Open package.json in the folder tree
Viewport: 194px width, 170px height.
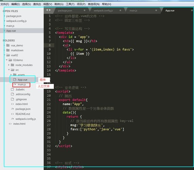pyautogui.click(x=23, y=109)
